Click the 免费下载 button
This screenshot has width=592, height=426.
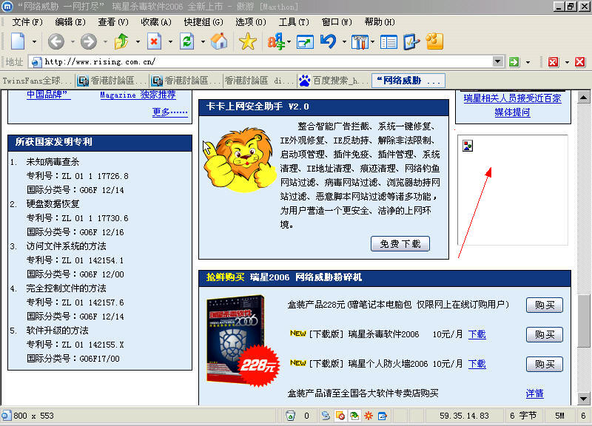[x=400, y=244]
